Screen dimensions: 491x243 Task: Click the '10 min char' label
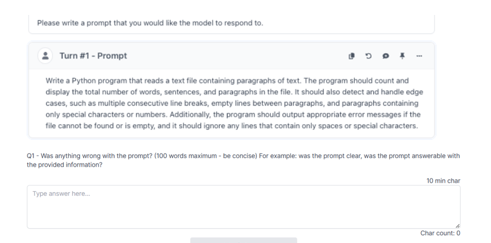[443, 181]
